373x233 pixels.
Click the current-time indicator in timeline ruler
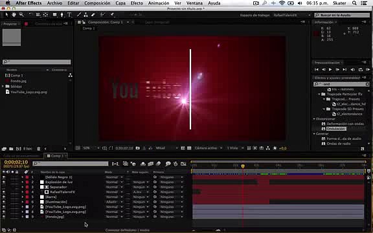243,166
